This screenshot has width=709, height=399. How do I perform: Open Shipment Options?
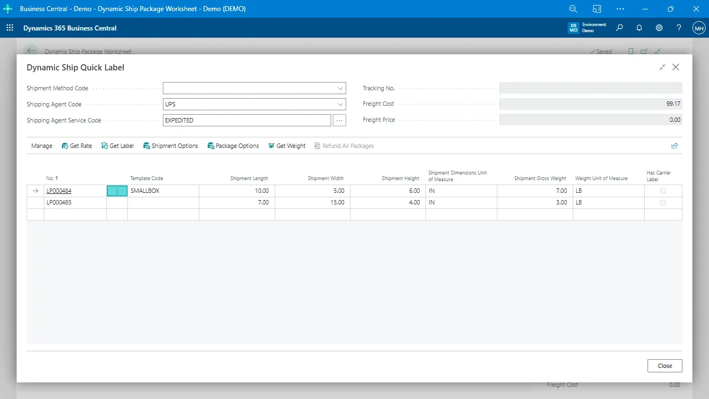pyautogui.click(x=171, y=146)
